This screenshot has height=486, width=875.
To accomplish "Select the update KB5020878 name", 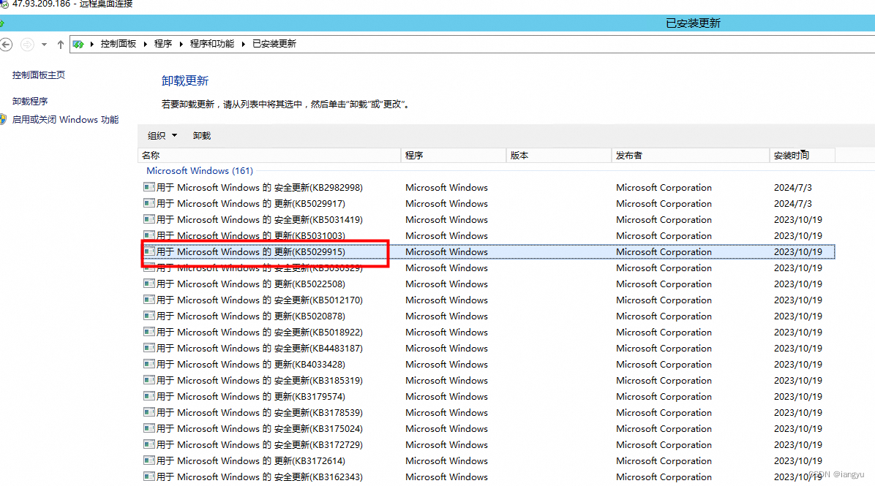I will 250,316.
